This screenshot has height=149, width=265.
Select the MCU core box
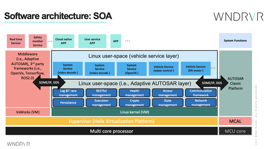click(x=235, y=131)
